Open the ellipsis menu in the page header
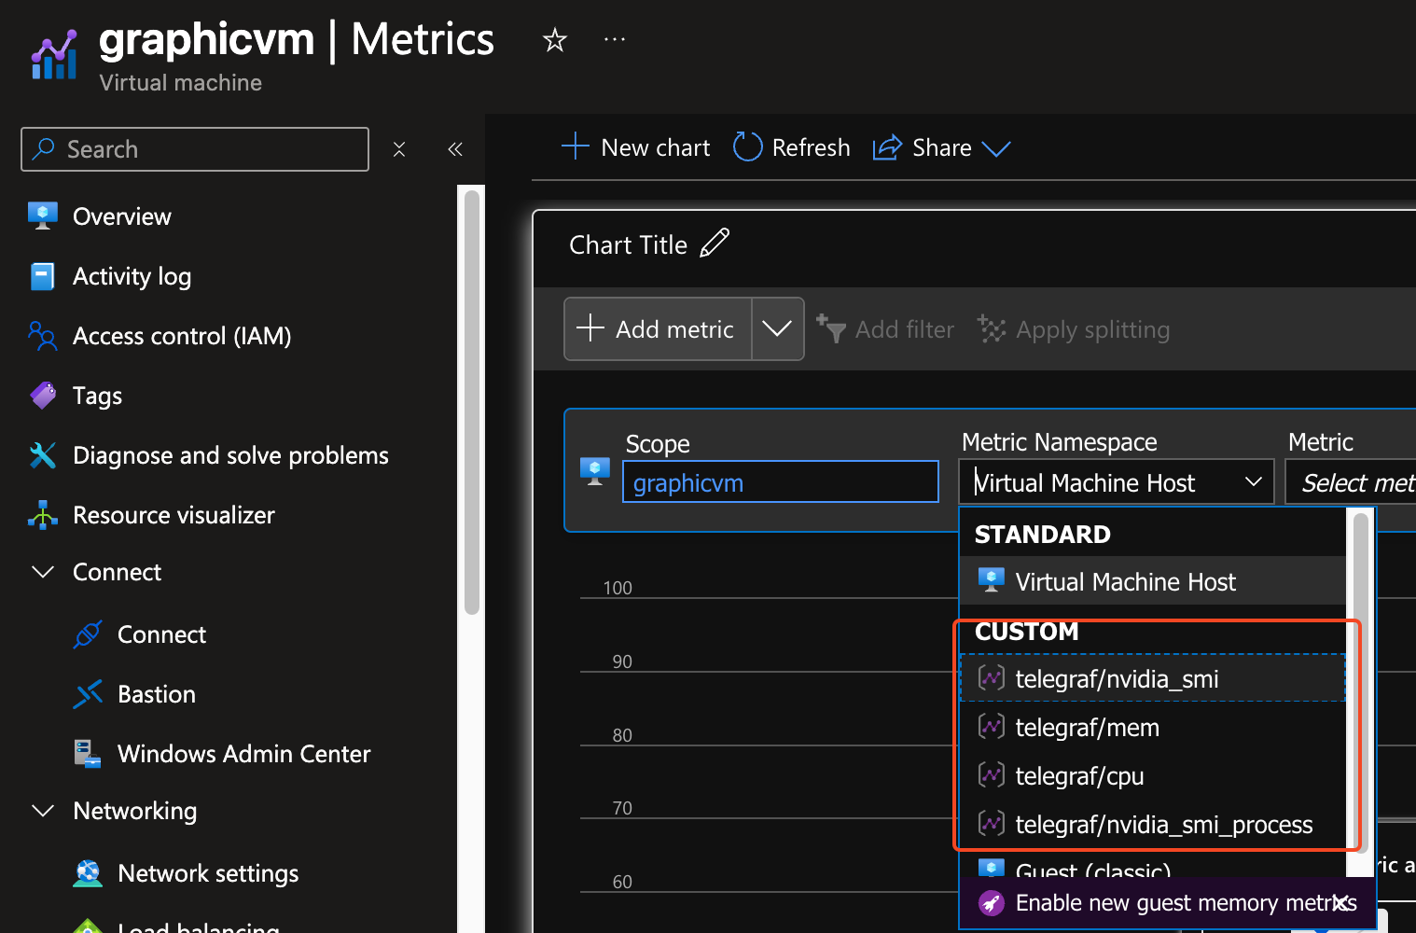The image size is (1416, 933). [614, 39]
